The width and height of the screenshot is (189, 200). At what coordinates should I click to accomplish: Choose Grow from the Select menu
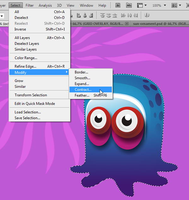tap(40, 81)
